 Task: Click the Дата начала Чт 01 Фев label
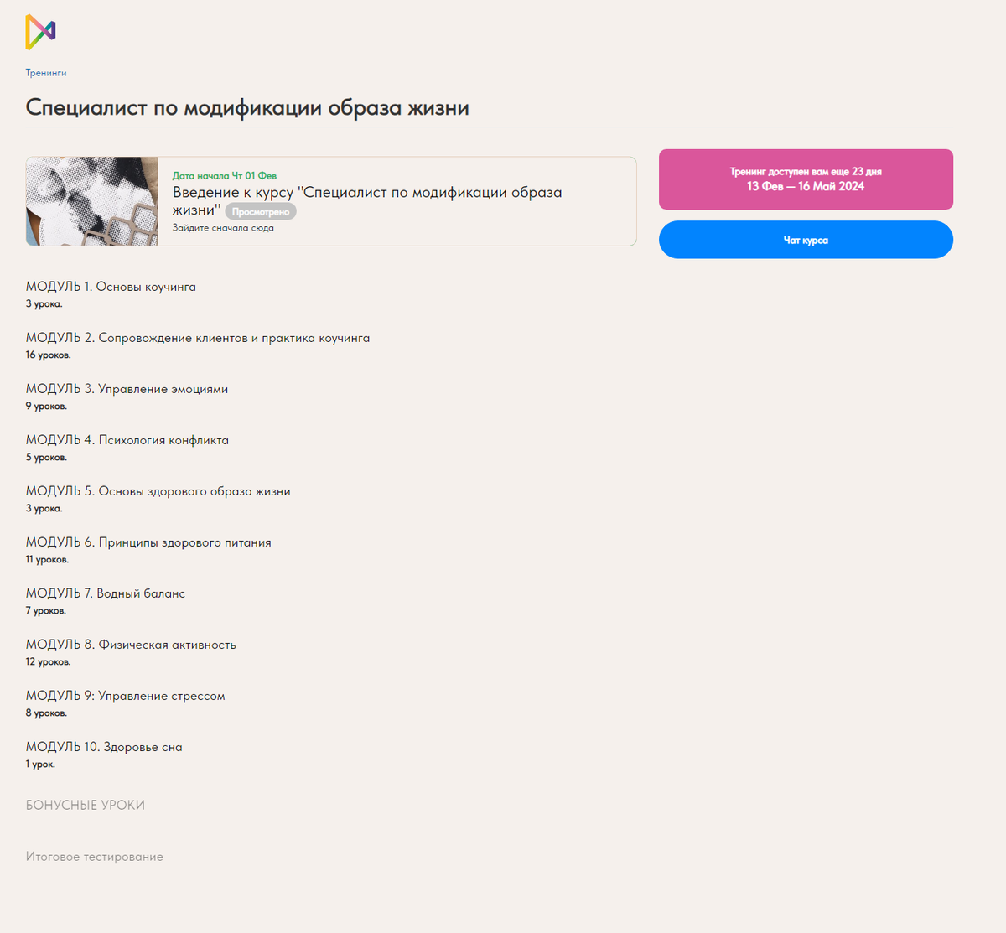tap(224, 176)
